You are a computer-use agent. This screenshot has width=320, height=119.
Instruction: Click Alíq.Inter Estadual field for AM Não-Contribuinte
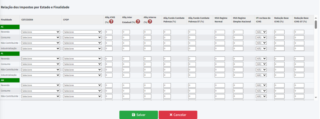tap(126, 96)
